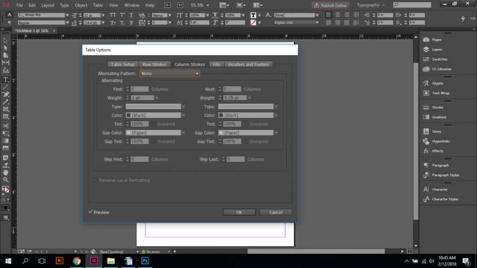Open the Minion Pro font family dropdown
477x268 pixels.
coord(67,15)
